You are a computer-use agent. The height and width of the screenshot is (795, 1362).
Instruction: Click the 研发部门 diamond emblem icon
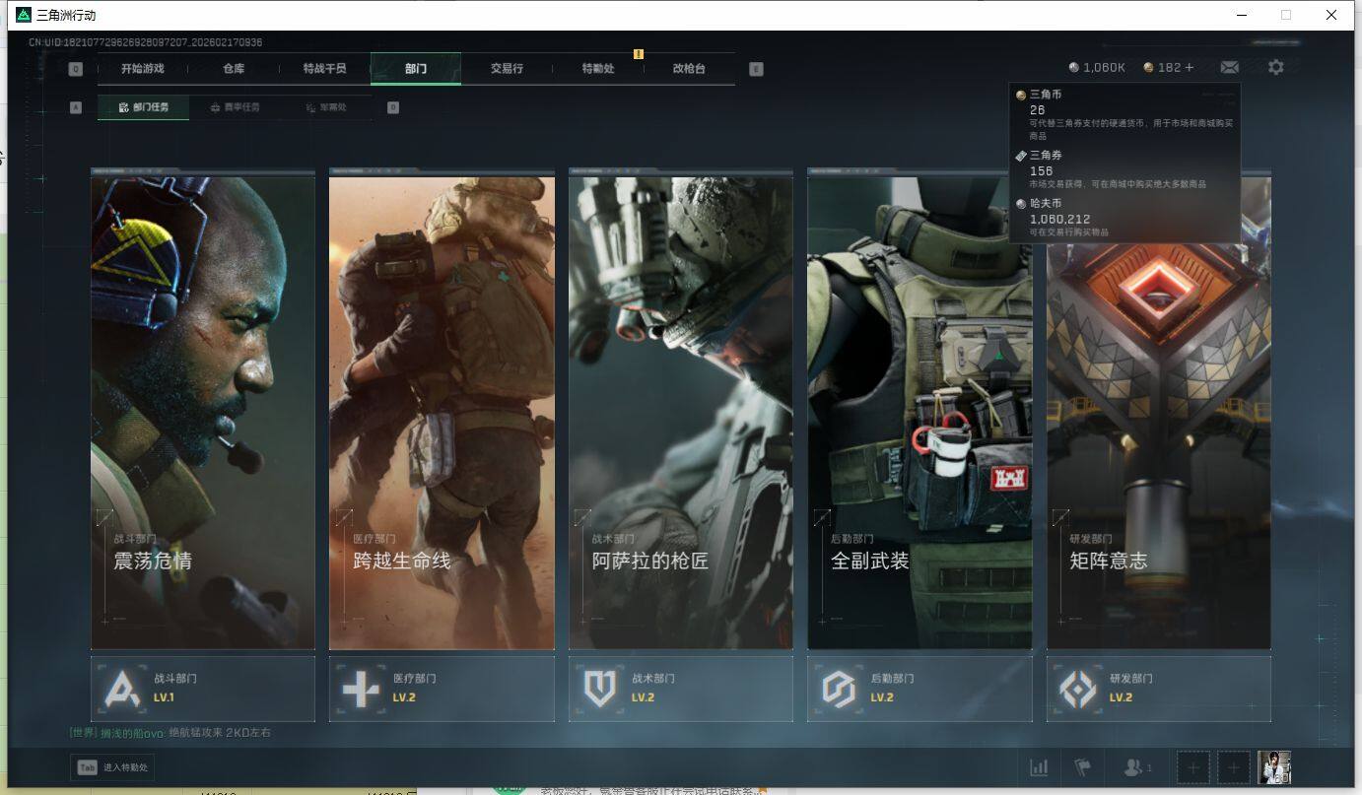(1077, 689)
